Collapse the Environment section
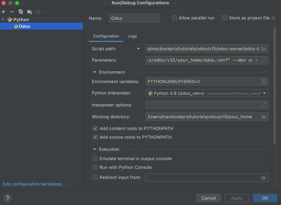This screenshot has width=281, height=205. pos(94,72)
